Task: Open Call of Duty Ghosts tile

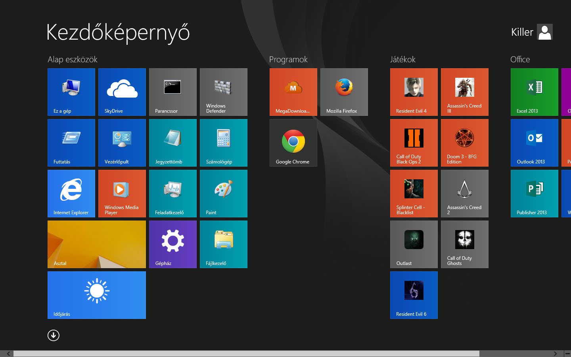Action: [464, 244]
